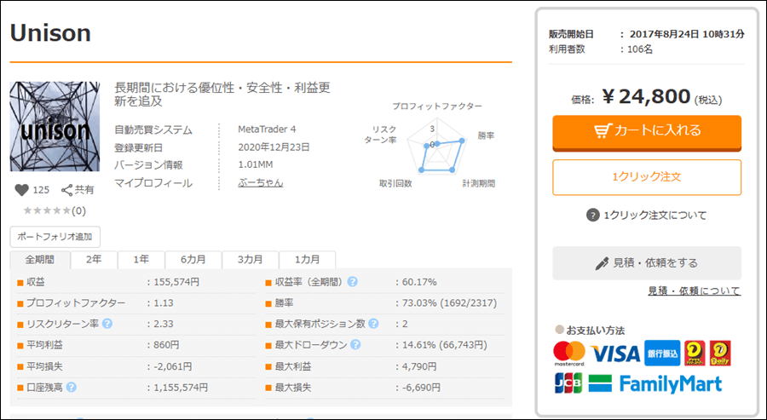Click the 見積・依頼をする button
Viewport: 767px width, 420px height.
click(646, 263)
